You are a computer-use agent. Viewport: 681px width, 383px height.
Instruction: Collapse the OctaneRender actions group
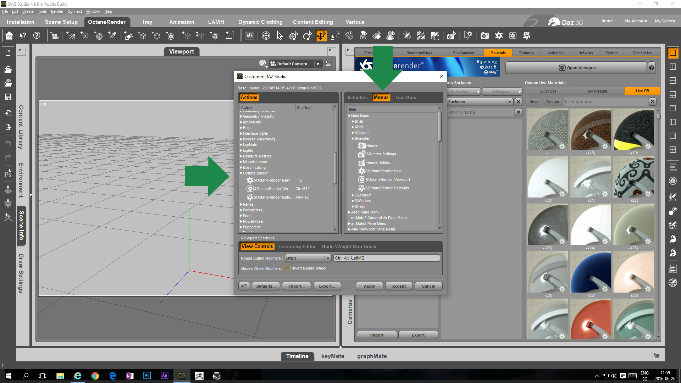(x=241, y=173)
